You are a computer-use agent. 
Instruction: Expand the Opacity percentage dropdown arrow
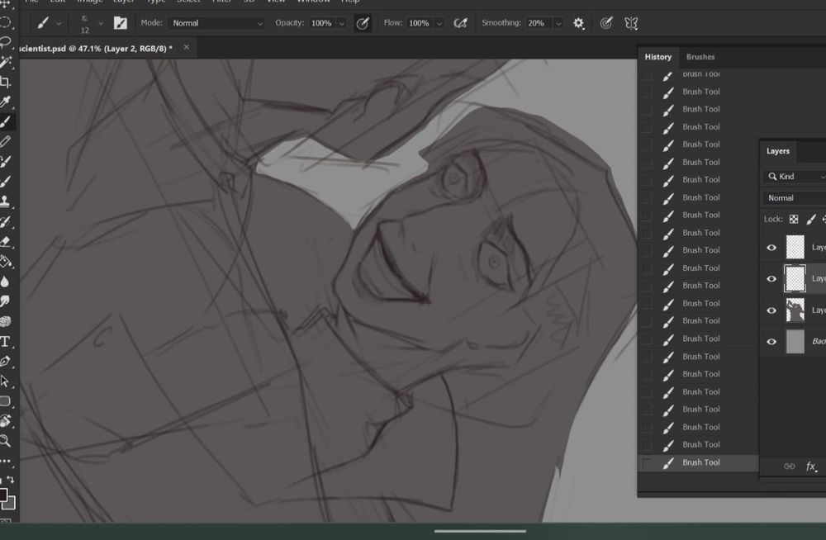(x=341, y=23)
